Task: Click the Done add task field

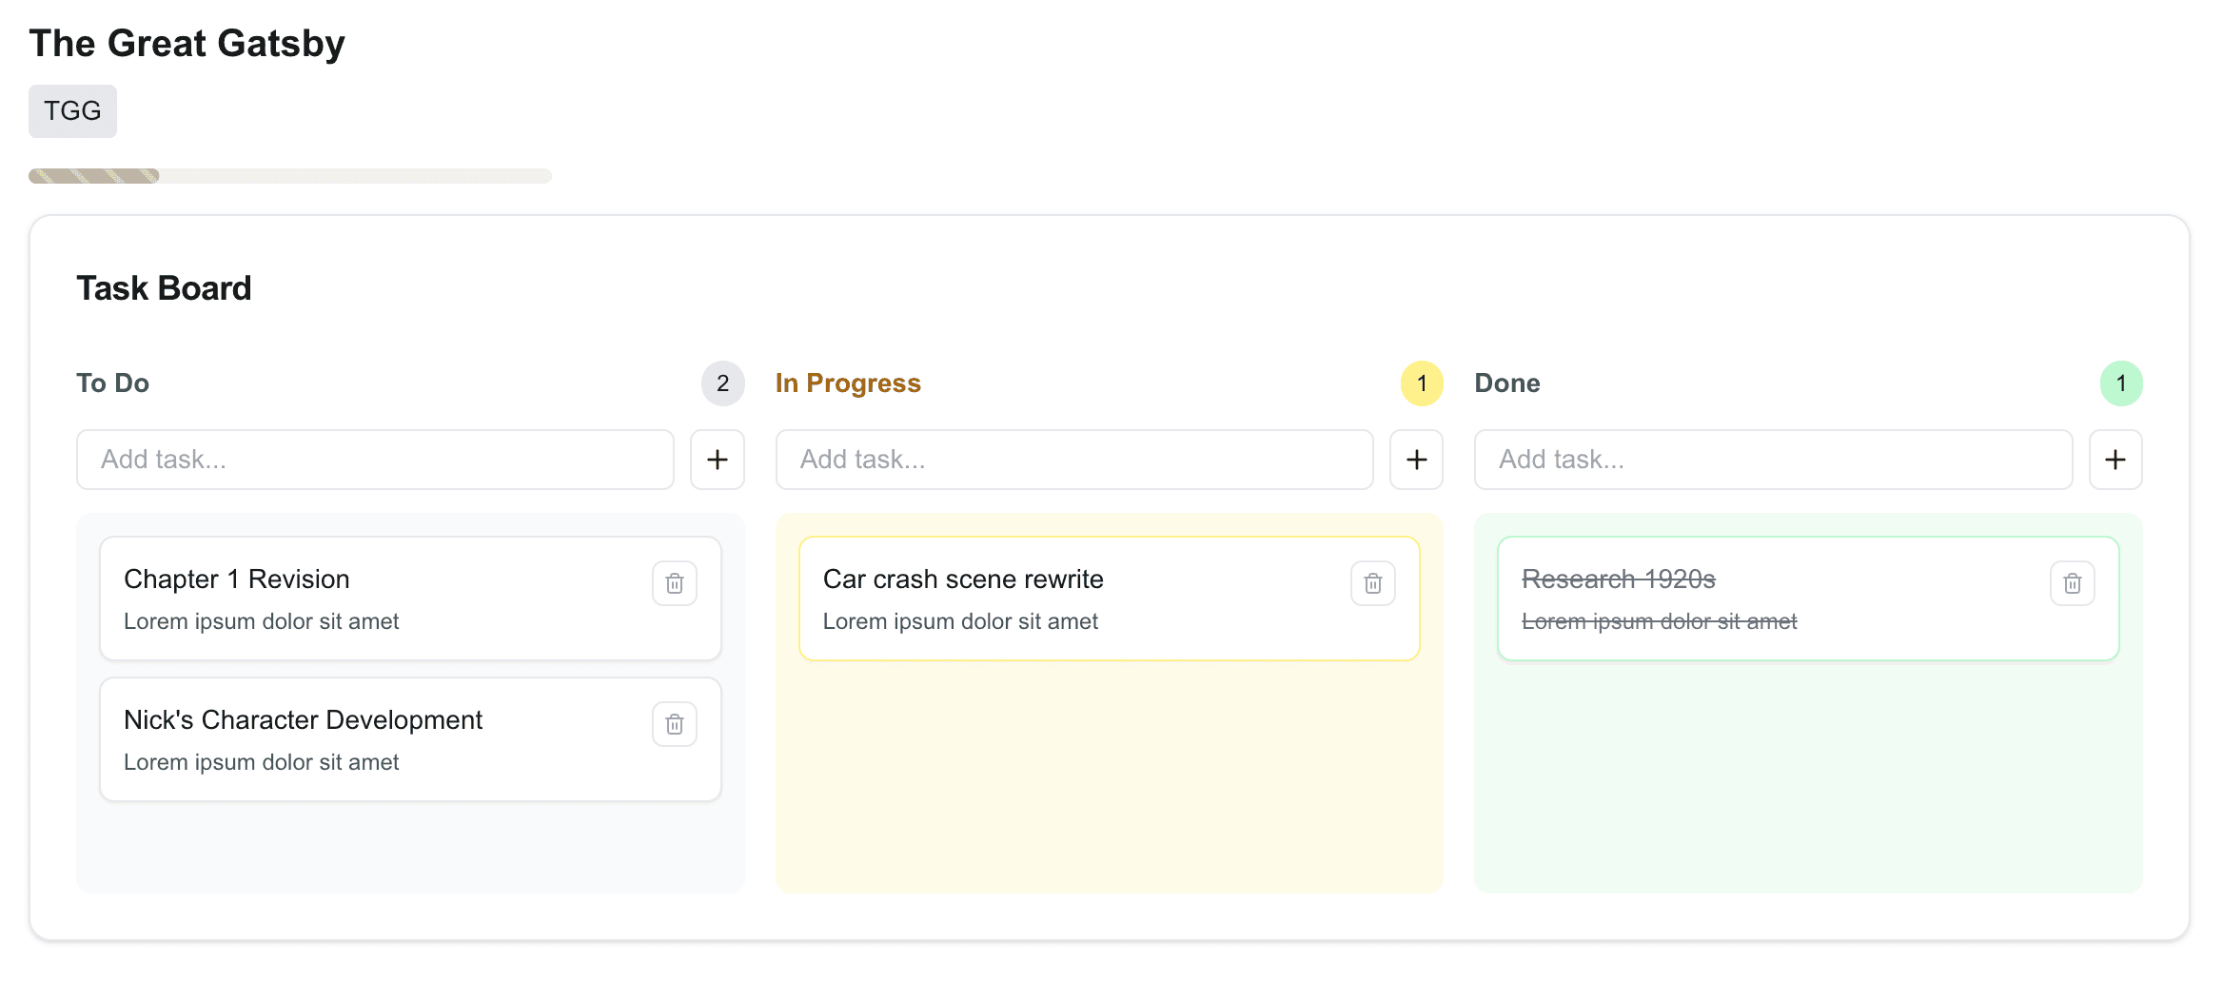Action: pos(1773,460)
